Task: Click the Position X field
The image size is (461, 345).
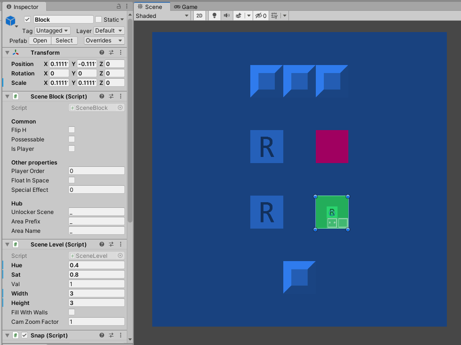Action: tap(59, 64)
